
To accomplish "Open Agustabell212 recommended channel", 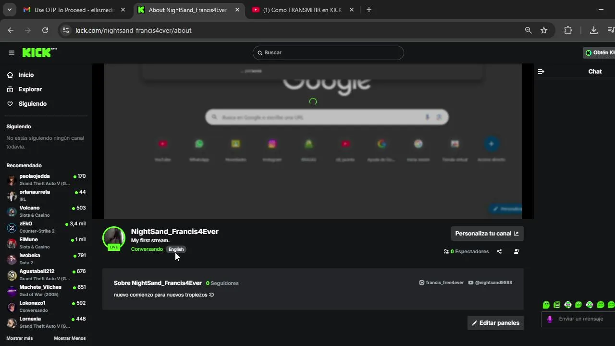I will [x=46, y=274].
